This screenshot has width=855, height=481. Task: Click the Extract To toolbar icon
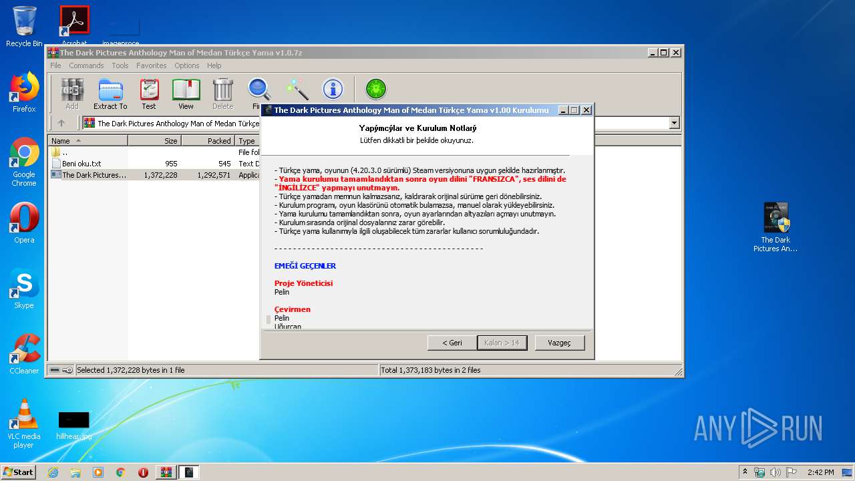click(x=110, y=94)
